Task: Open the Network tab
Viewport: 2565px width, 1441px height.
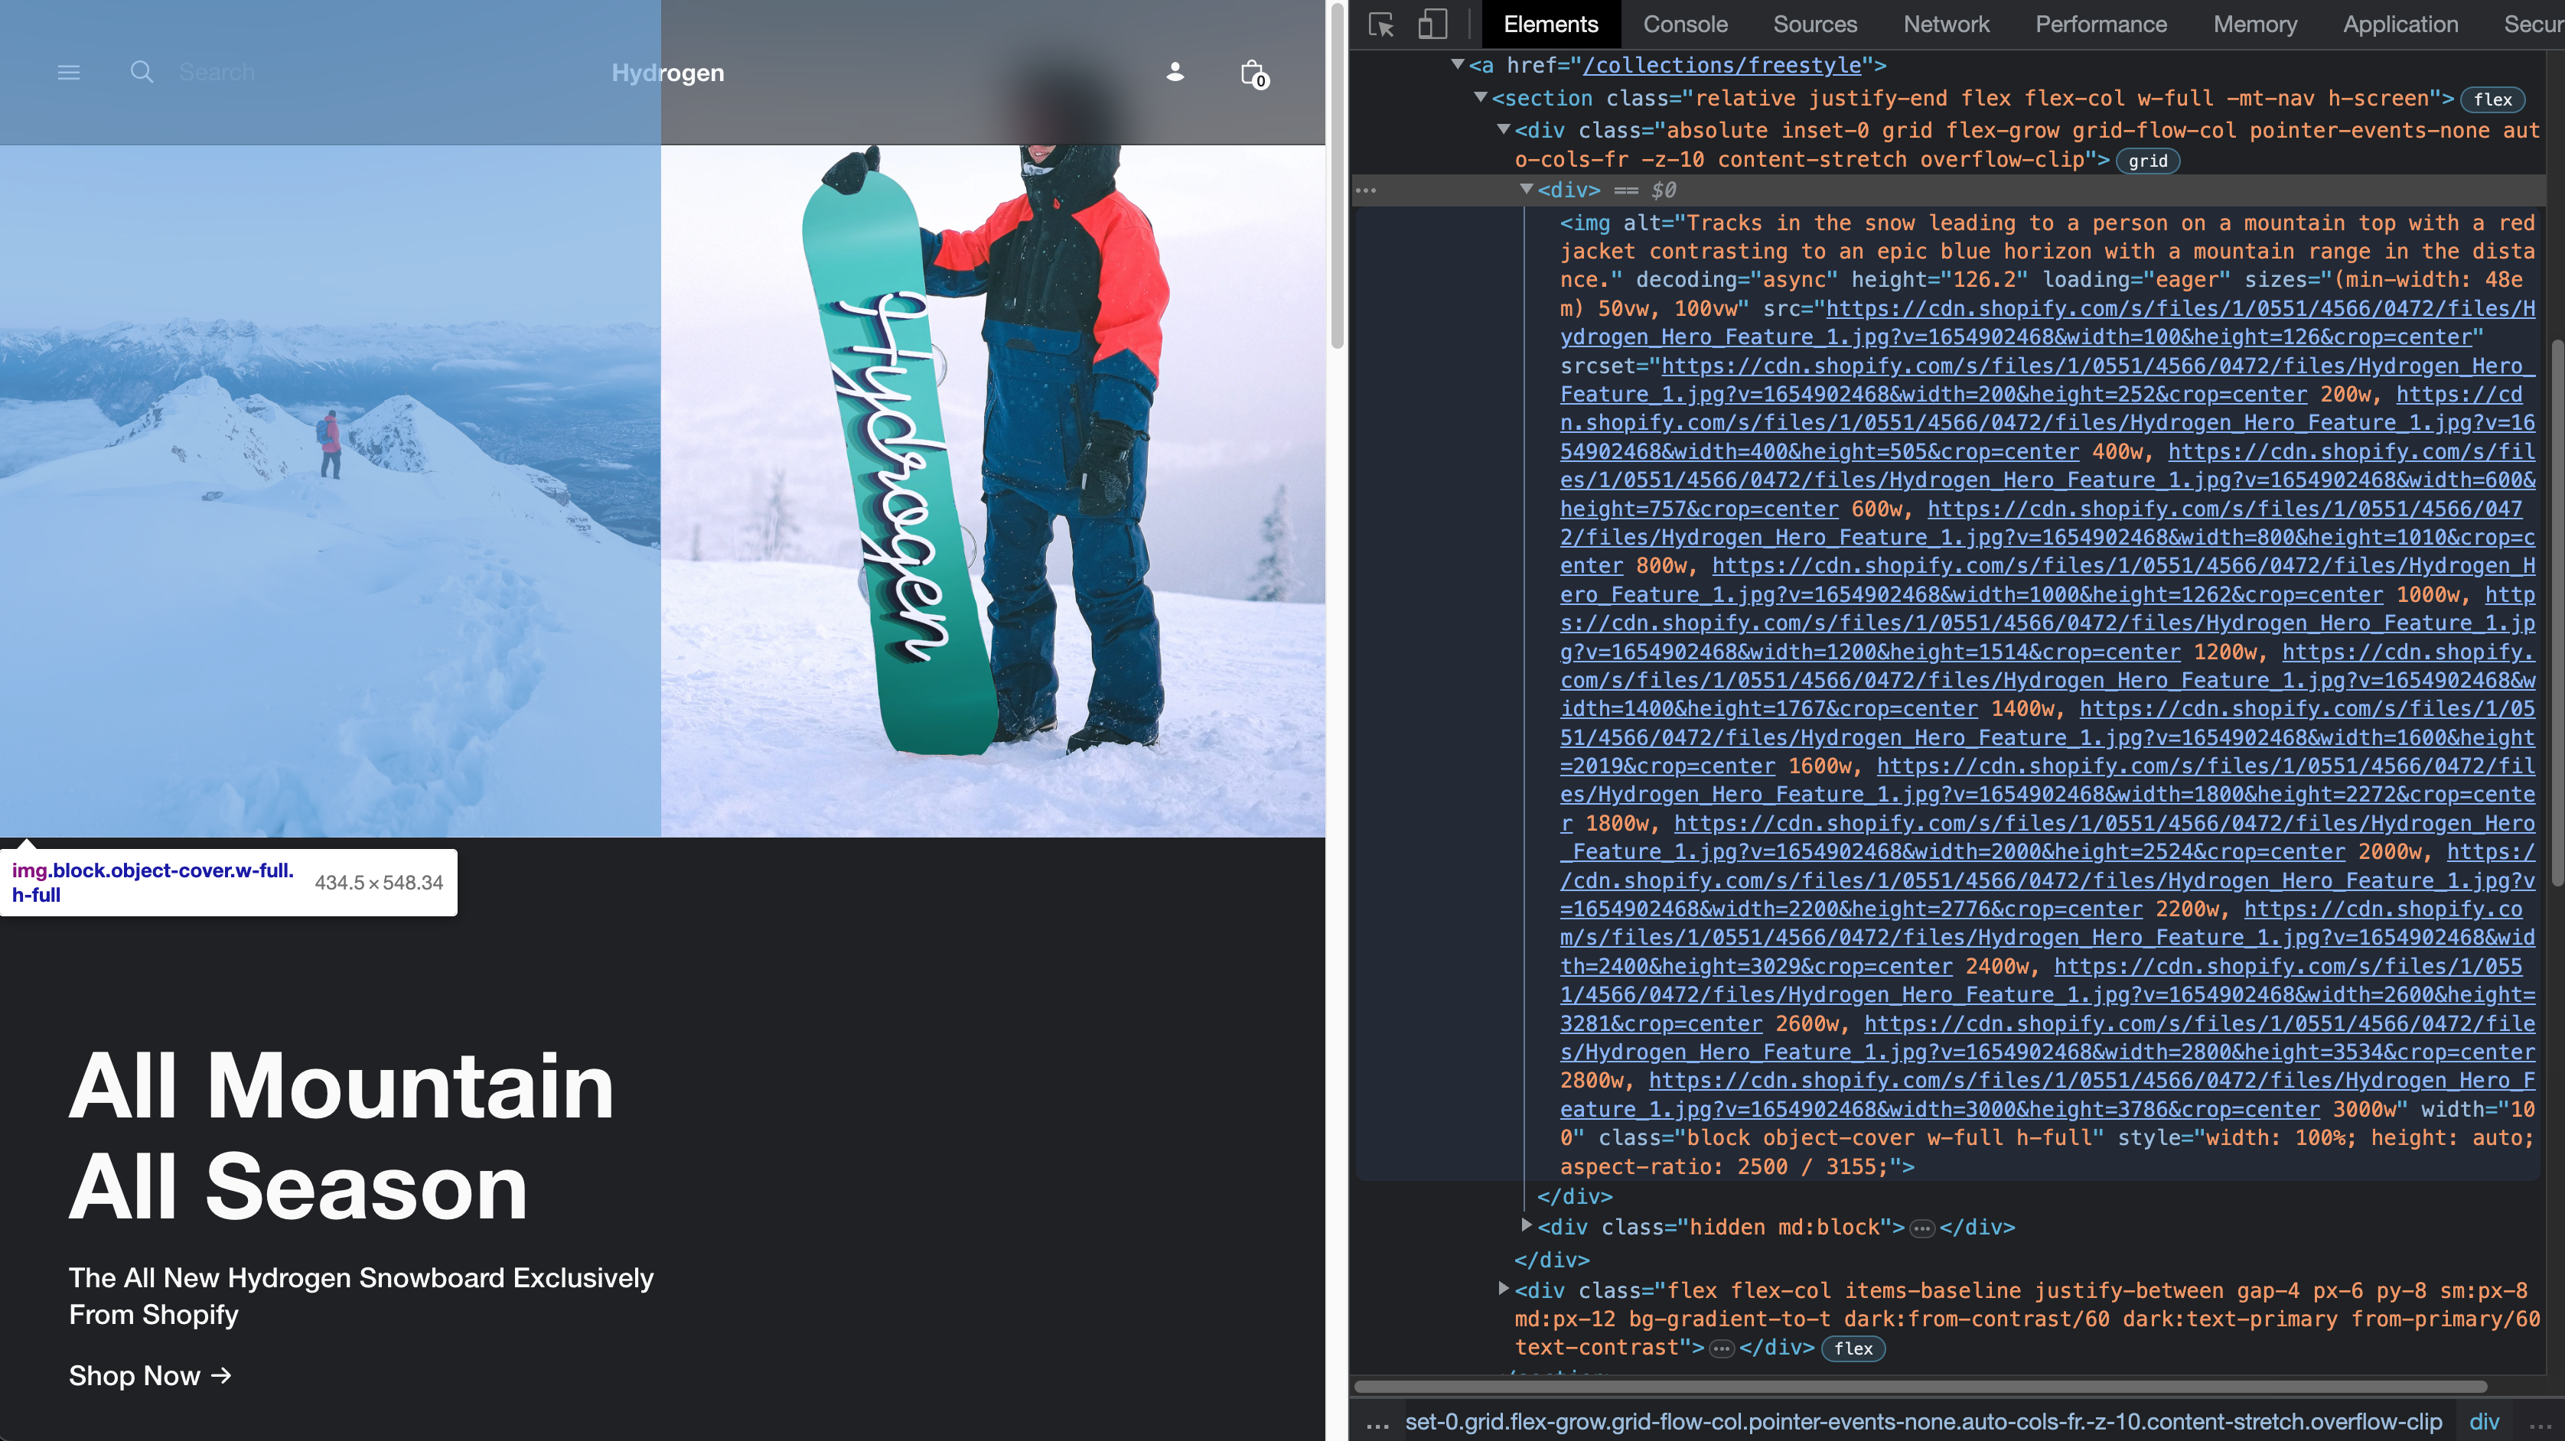Action: click(x=1946, y=24)
